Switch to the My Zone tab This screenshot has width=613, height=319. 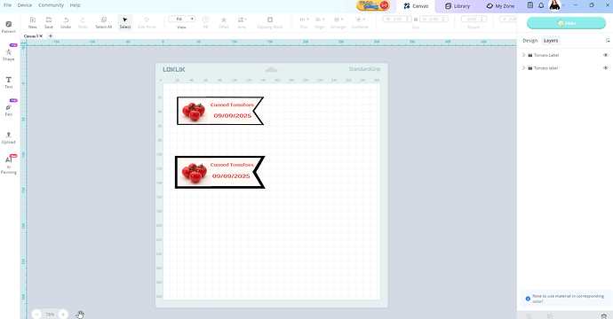(500, 6)
